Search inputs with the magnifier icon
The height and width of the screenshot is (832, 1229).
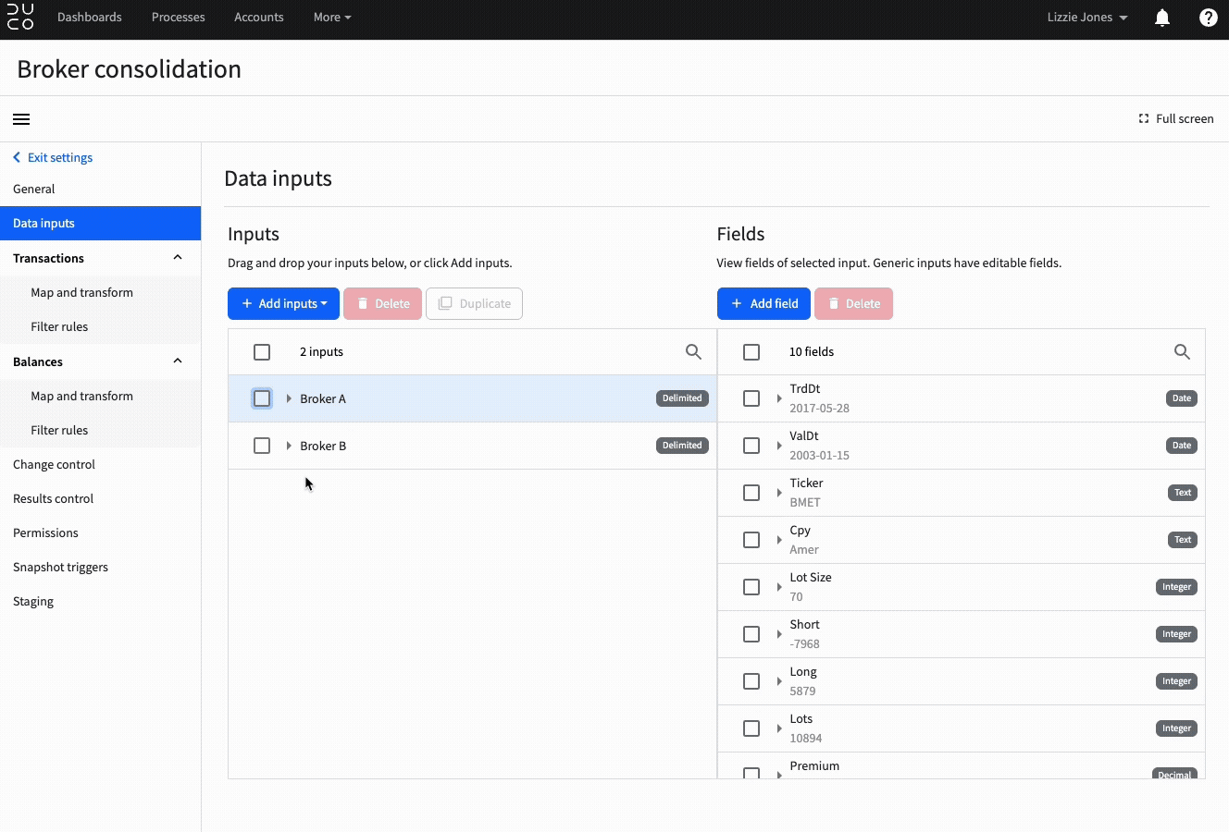coord(693,352)
